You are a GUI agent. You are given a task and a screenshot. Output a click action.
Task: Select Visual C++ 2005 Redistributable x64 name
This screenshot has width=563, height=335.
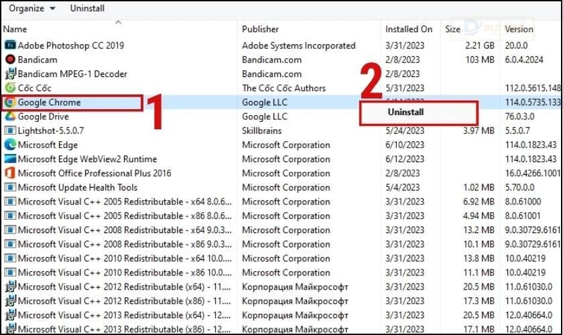[125, 202]
